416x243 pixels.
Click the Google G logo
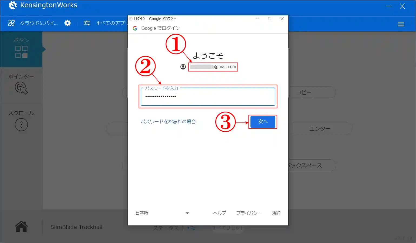[x=135, y=28]
